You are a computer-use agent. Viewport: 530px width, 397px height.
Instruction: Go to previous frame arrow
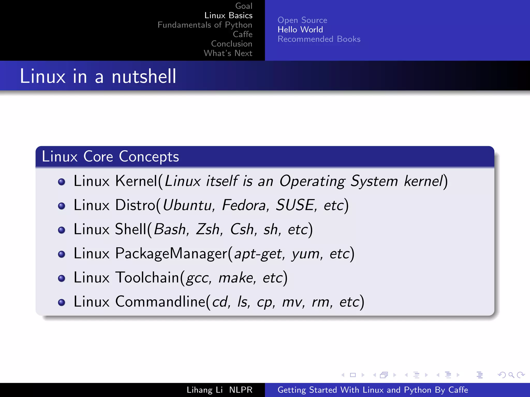pos(374,375)
